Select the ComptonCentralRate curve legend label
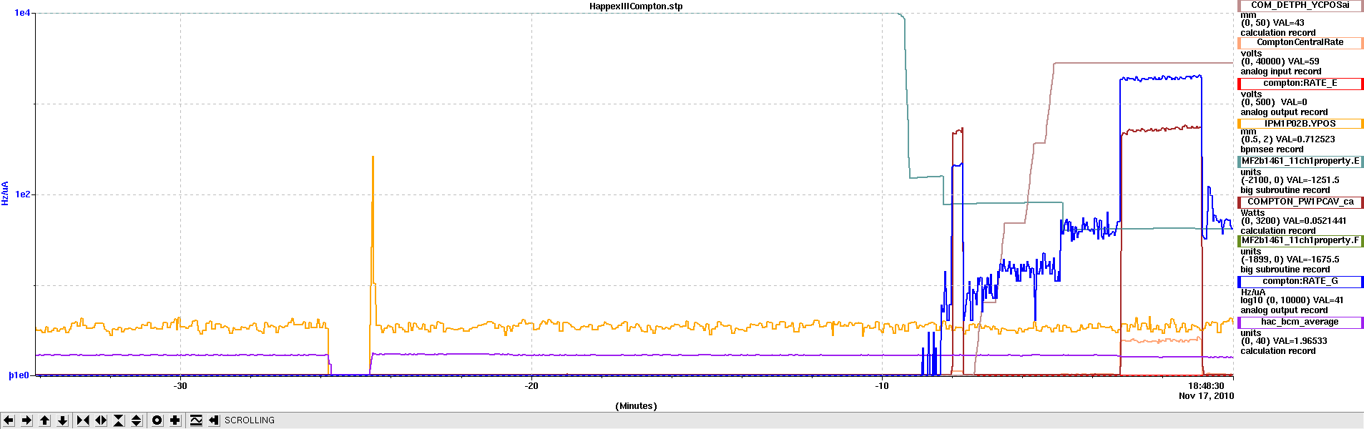 pos(1300,43)
